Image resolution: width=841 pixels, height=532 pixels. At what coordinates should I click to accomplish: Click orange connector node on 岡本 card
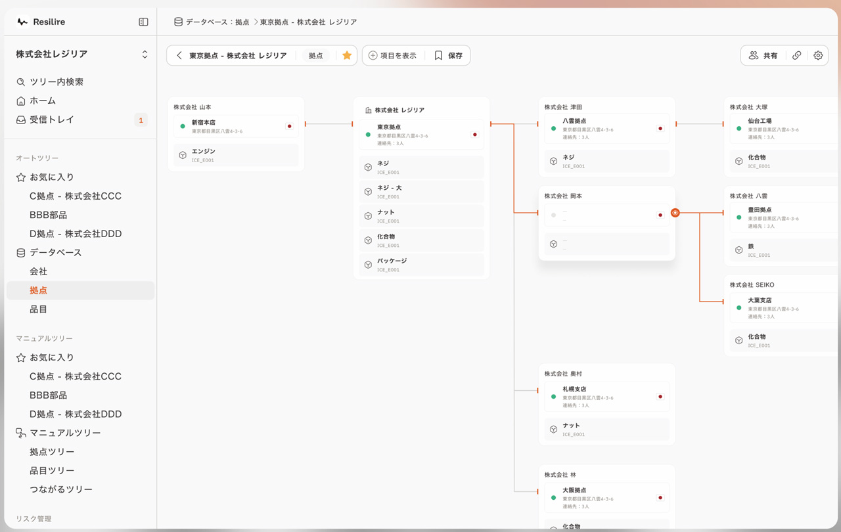(x=675, y=213)
